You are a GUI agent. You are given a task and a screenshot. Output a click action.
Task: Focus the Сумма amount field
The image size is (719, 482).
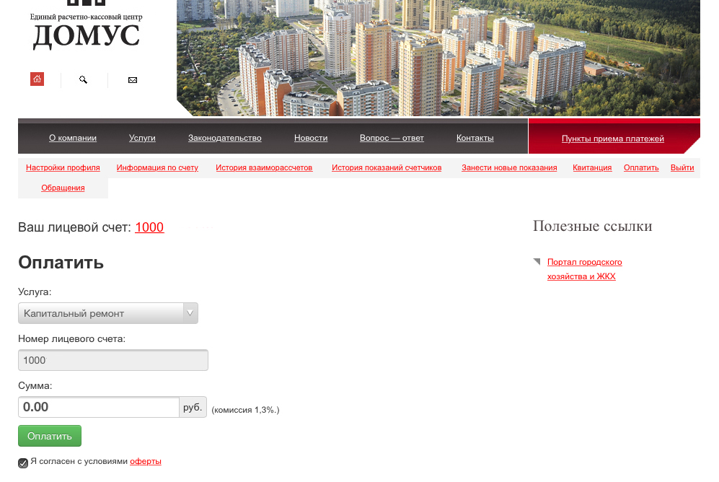[99, 407]
